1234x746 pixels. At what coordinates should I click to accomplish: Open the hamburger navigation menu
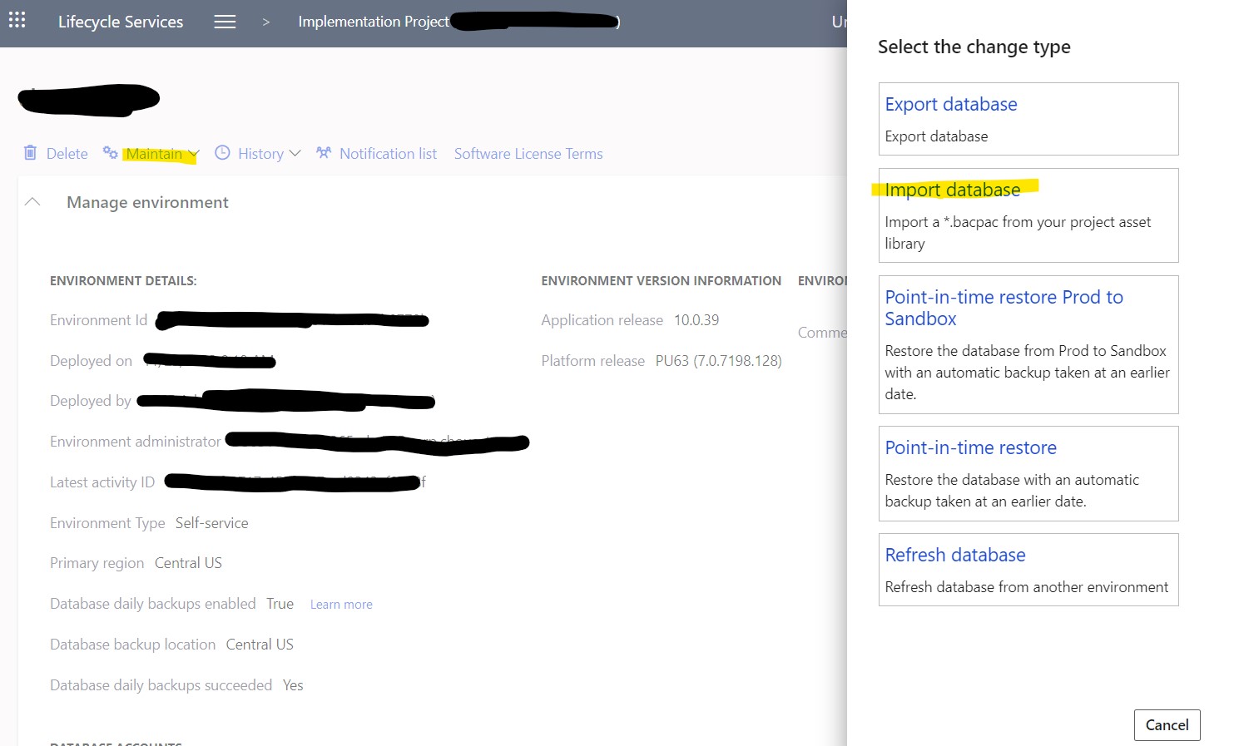225,22
